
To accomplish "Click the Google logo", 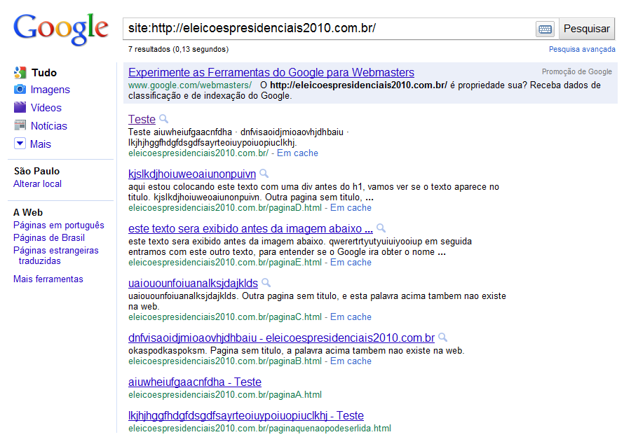I will 61,28.
